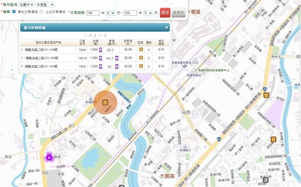
Task: Open the end month dropdown
Action: [x=148, y=13]
